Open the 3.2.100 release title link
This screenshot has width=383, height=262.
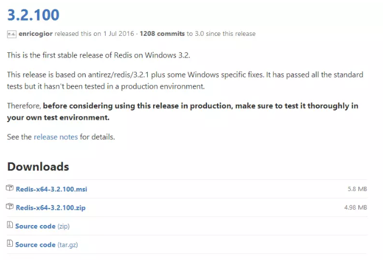[33, 15]
